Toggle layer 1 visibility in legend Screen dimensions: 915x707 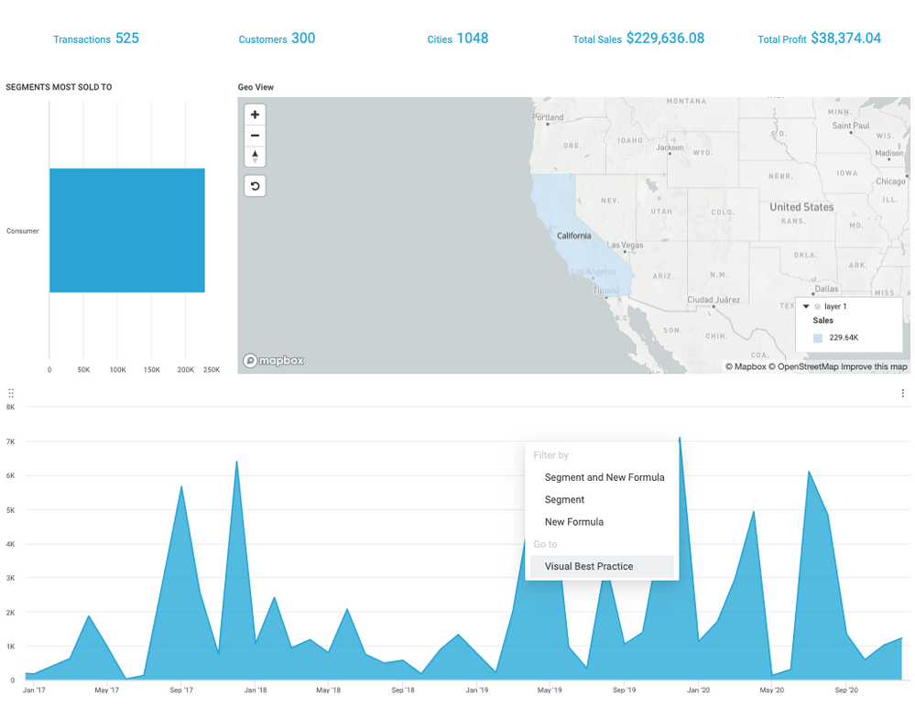(817, 307)
